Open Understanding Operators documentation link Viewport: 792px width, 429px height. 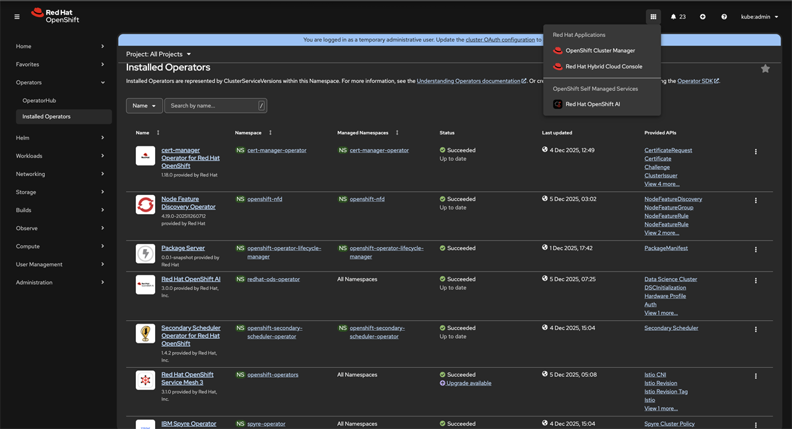point(471,81)
